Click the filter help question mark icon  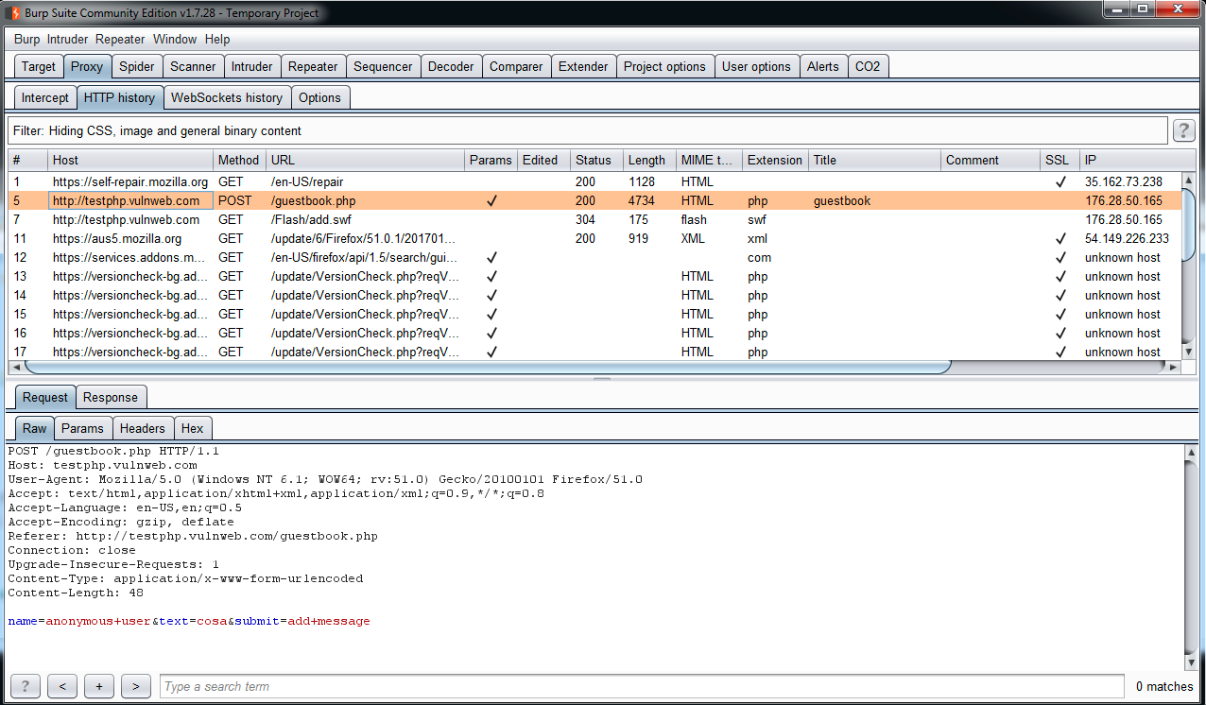tap(1183, 130)
